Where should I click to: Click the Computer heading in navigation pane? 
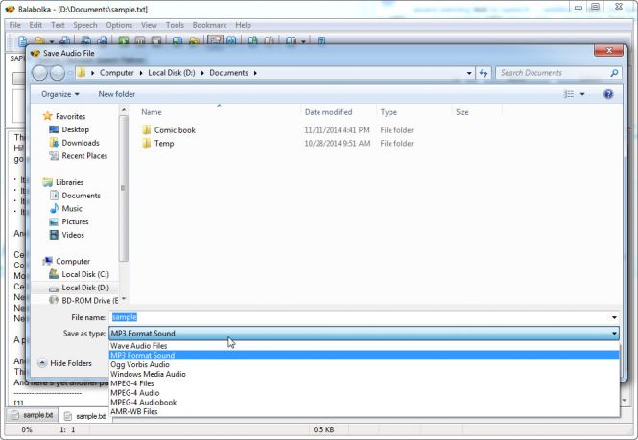(x=73, y=261)
